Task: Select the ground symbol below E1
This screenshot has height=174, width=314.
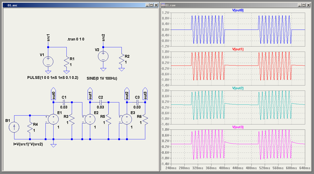Action: (x=53, y=145)
